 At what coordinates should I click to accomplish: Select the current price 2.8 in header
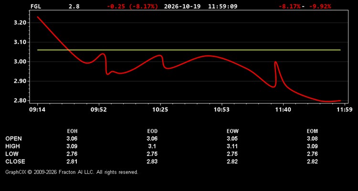74,6
